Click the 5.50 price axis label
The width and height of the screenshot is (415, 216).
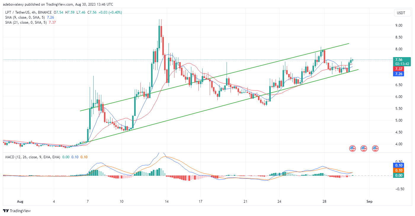pyautogui.click(x=399, y=109)
